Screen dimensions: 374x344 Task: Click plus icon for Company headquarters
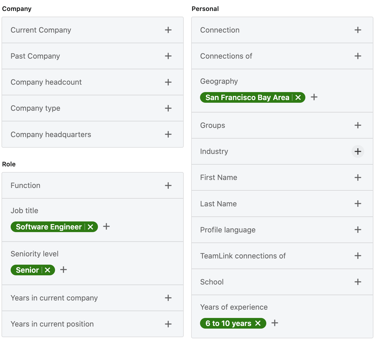click(x=168, y=134)
